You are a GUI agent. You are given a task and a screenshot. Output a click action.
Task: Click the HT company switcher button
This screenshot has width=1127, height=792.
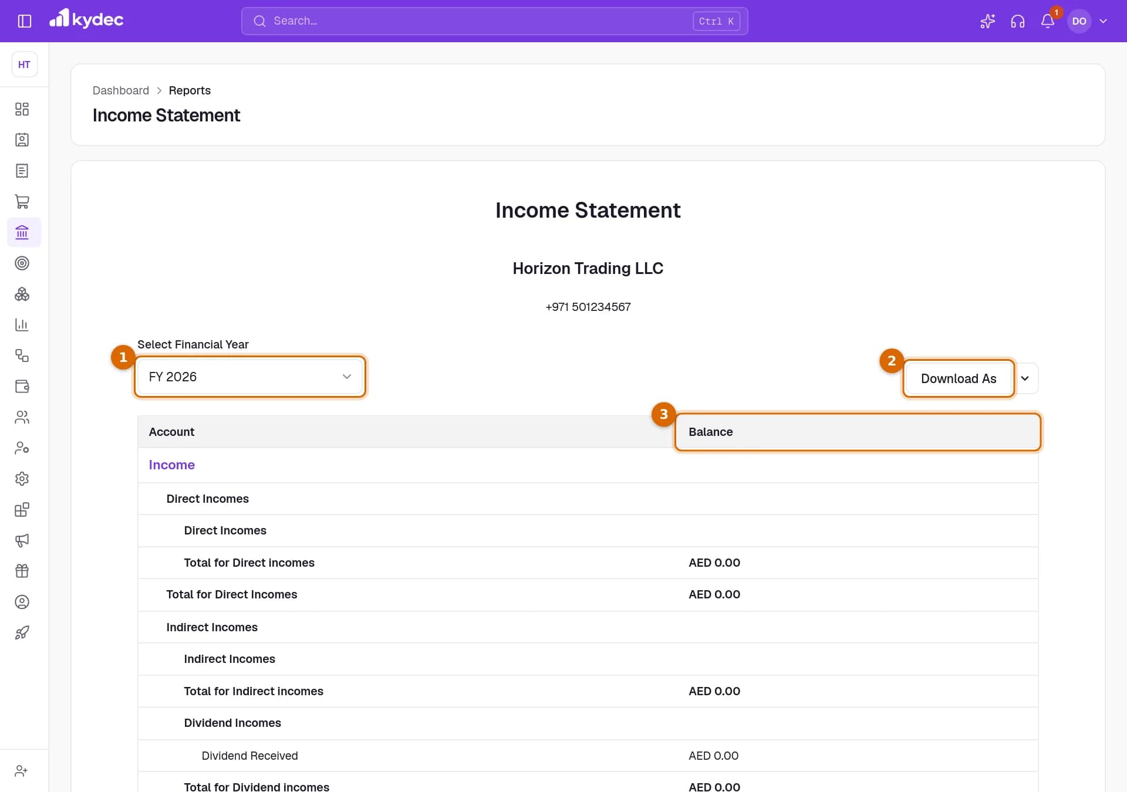[x=24, y=65]
